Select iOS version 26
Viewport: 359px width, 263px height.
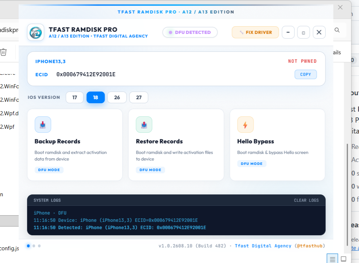point(117,97)
